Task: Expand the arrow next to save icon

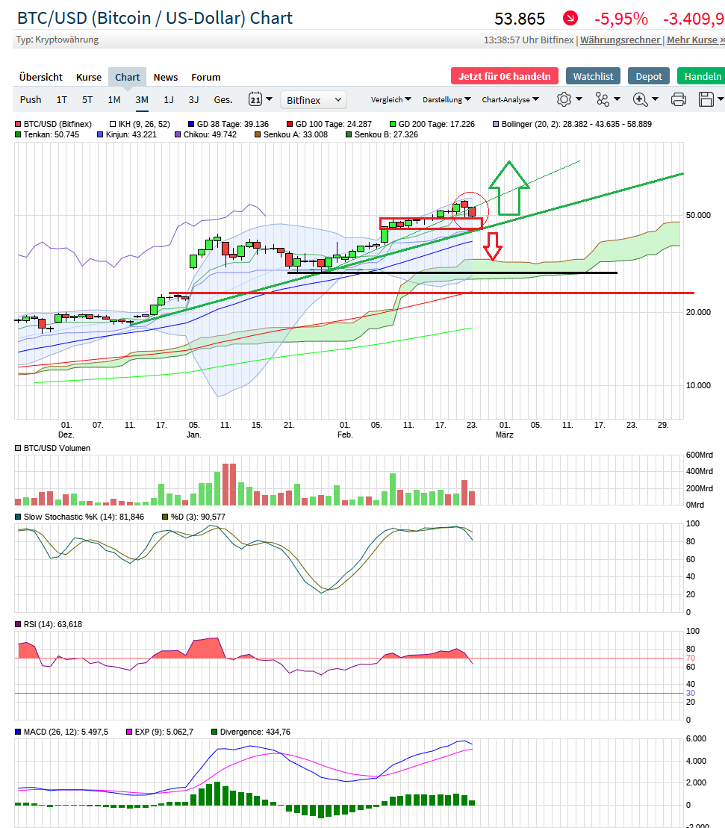Action: click(721, 99)
